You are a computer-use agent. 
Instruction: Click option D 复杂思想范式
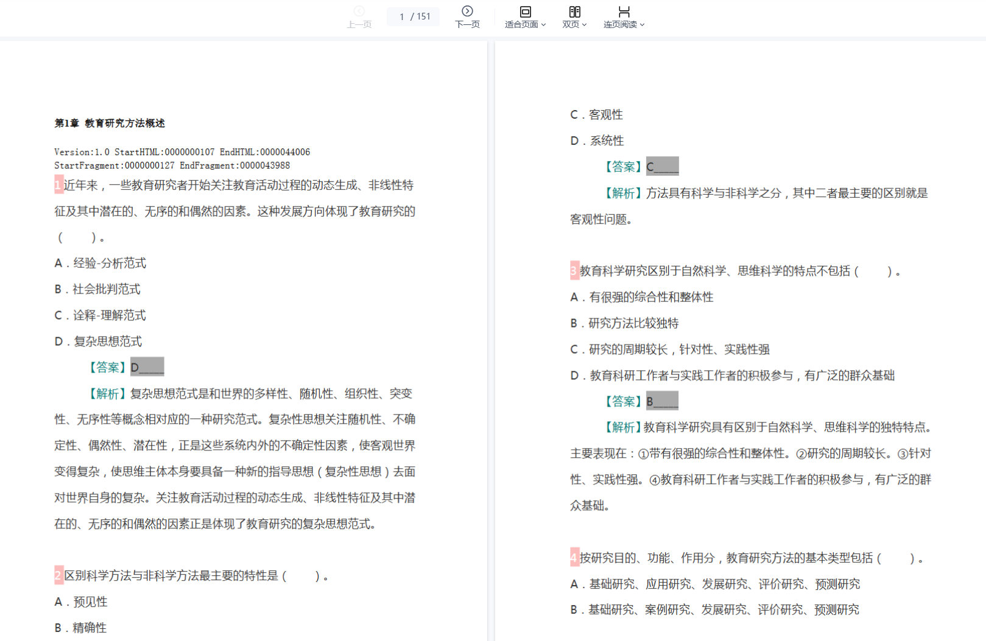(99, 342)
